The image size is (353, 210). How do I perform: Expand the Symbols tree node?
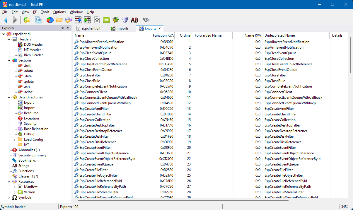point(9,197)
